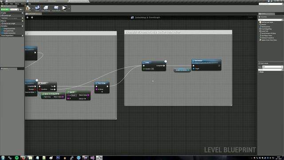Click Add Reroute Node in Palette
284x160 pixels.
click(x=267, y=22)
